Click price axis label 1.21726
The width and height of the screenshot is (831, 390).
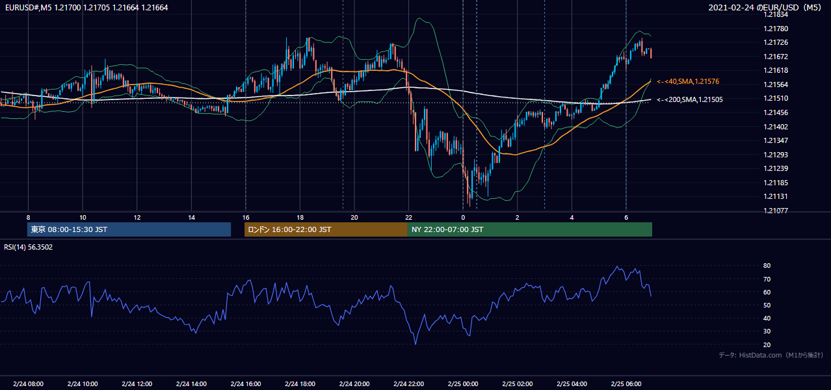pyautogui.click(x=776, y=43)
